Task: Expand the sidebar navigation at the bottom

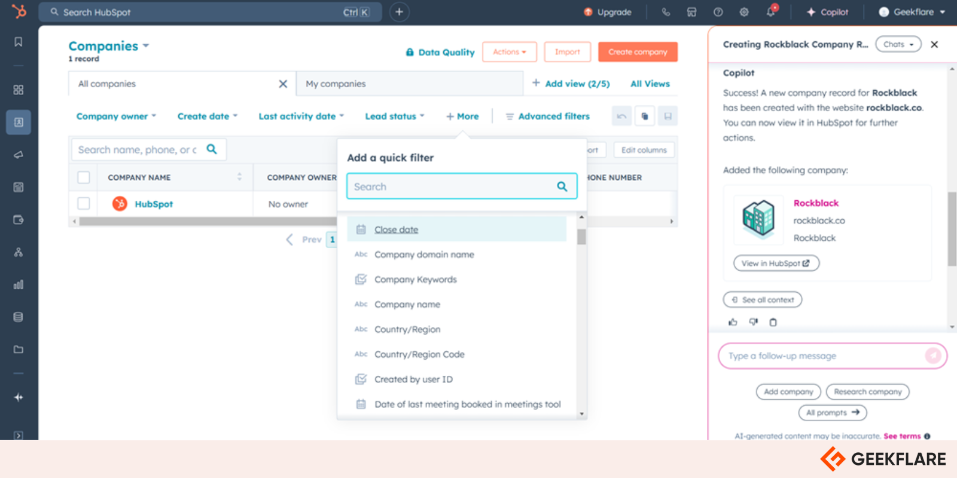Action: (x=19, y=435)
